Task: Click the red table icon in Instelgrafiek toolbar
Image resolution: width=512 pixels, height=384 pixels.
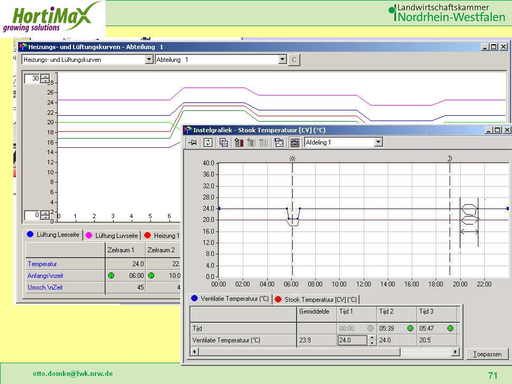Action: 239,142
